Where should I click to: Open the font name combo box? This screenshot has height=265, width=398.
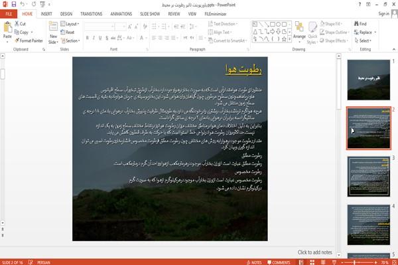click(x=99, y=27)
